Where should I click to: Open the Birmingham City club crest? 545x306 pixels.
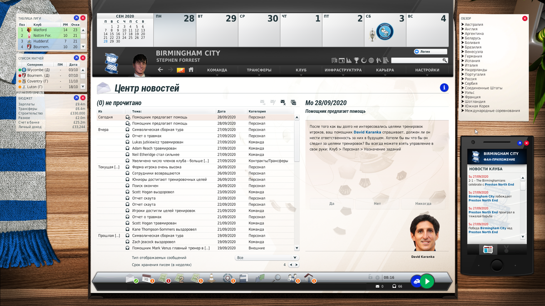tap(110, 64)
